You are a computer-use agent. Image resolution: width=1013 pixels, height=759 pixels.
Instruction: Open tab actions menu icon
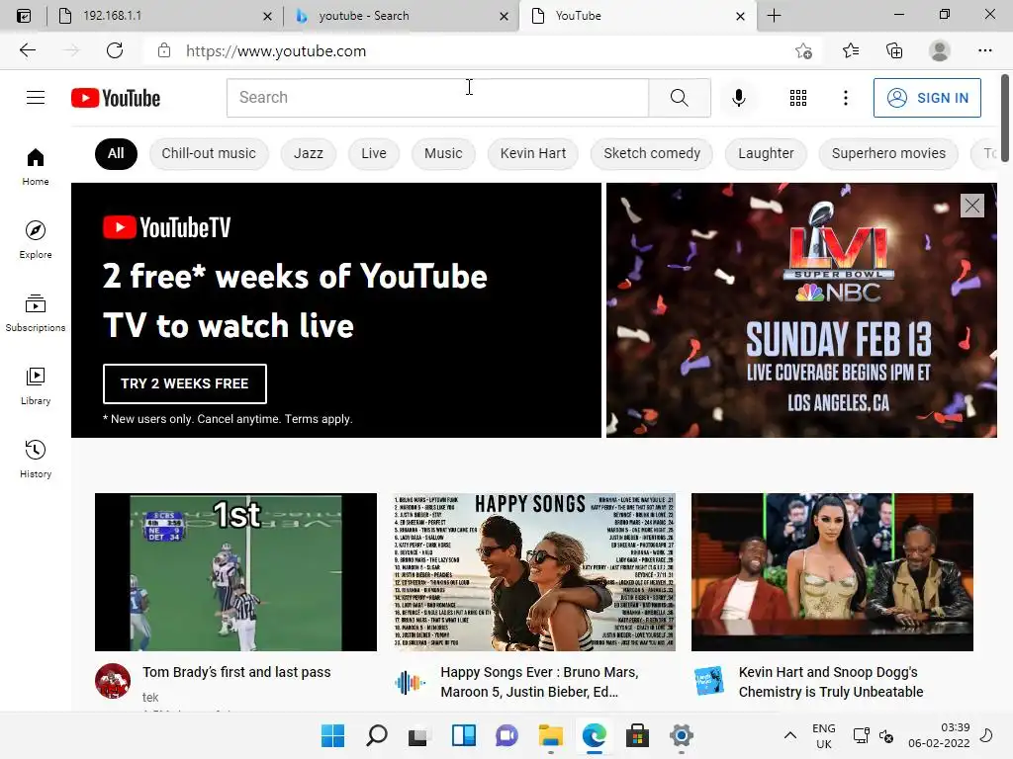24,16
